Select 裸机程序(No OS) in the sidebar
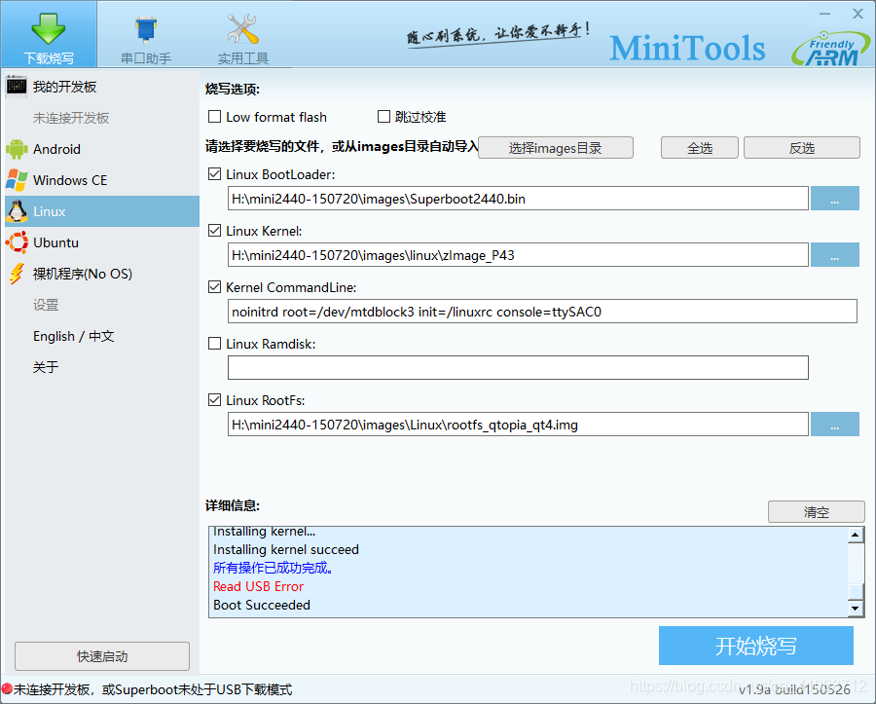876x704 pixels. pyautogui.click(x=101, y=275)
